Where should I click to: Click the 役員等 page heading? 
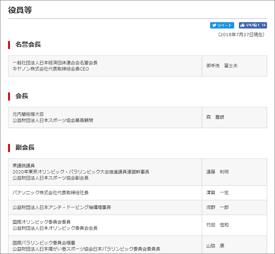click(20, 10)
